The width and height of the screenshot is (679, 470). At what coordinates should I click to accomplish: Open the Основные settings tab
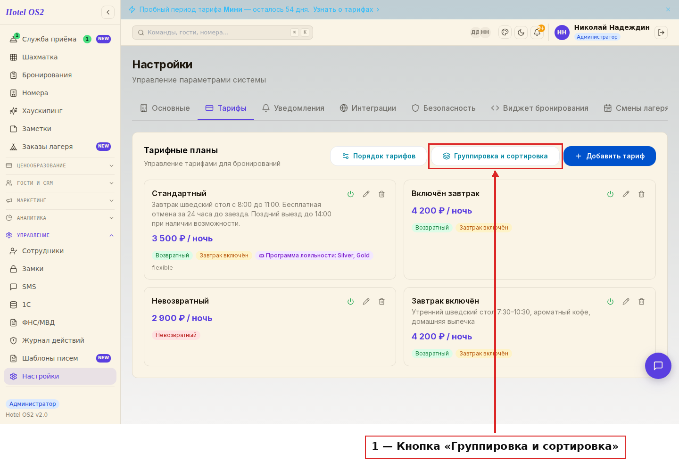[165, 108]
